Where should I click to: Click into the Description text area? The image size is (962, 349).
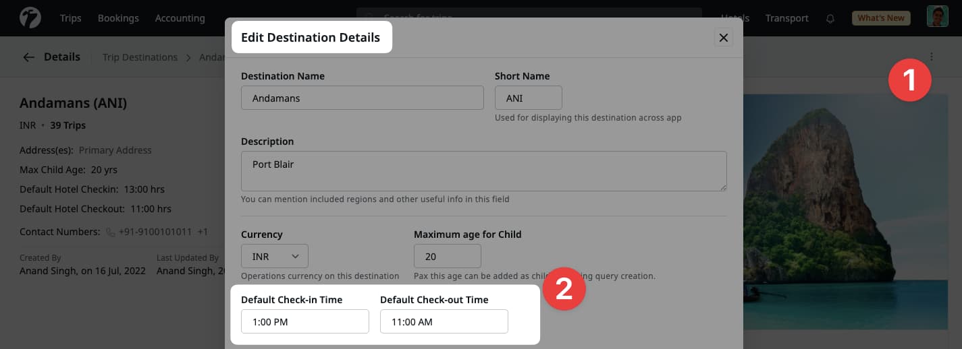click(483, 170)
